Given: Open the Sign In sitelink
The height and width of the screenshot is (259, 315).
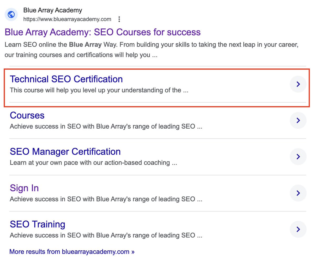Looking at the screenshot, I should (24, 188).
